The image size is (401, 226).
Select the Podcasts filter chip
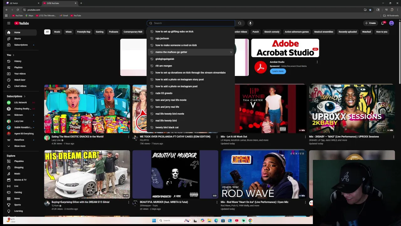point(113,32)
